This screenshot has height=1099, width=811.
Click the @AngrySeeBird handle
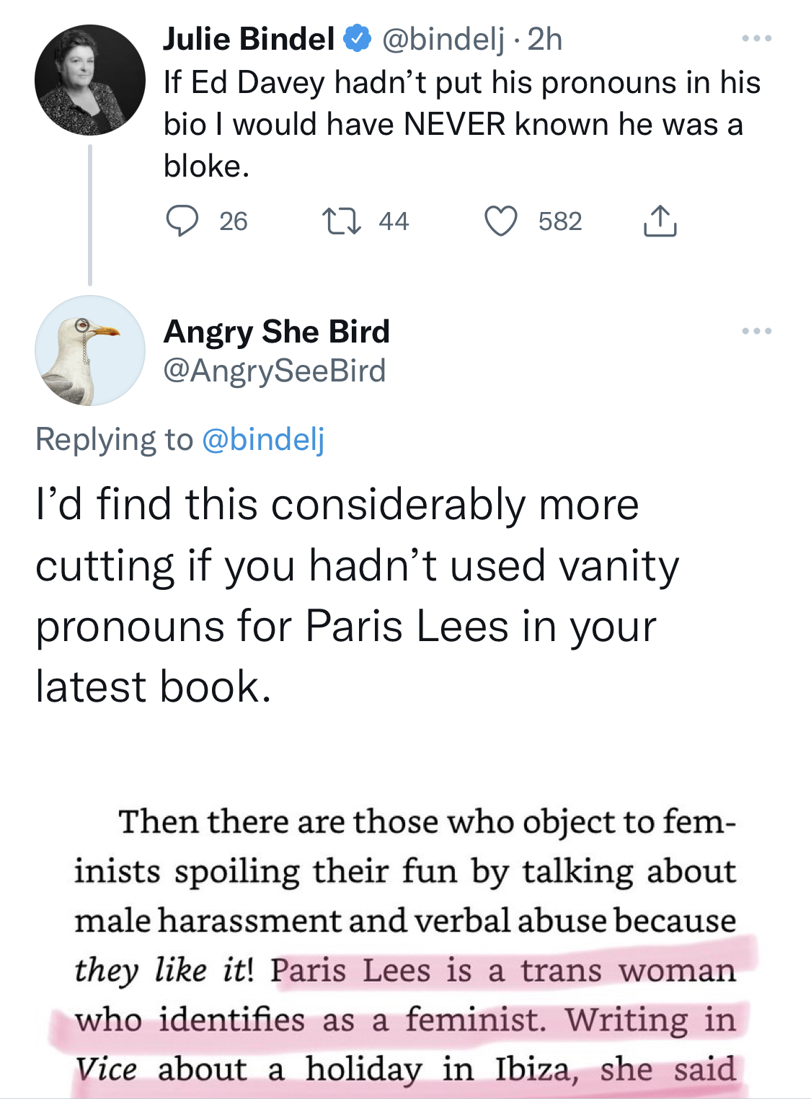tap(275, 371)
